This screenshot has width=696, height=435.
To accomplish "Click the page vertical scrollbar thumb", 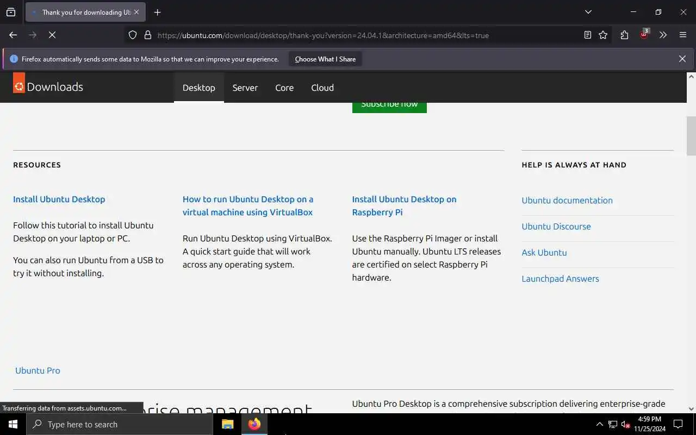I will pos(691,136).
